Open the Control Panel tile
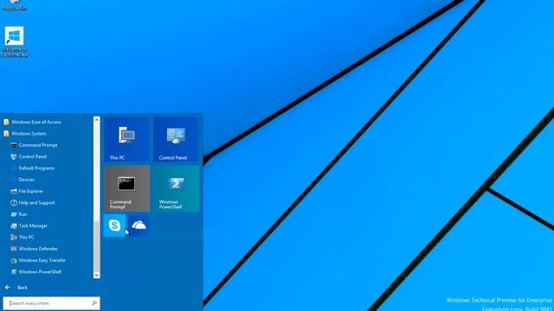Screen dimensions: 554x311 [x=177, y=140]
